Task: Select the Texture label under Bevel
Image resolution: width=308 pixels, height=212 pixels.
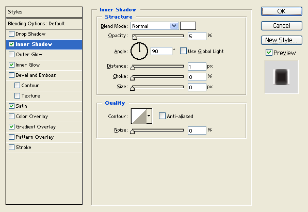Action: pos(30,96)
